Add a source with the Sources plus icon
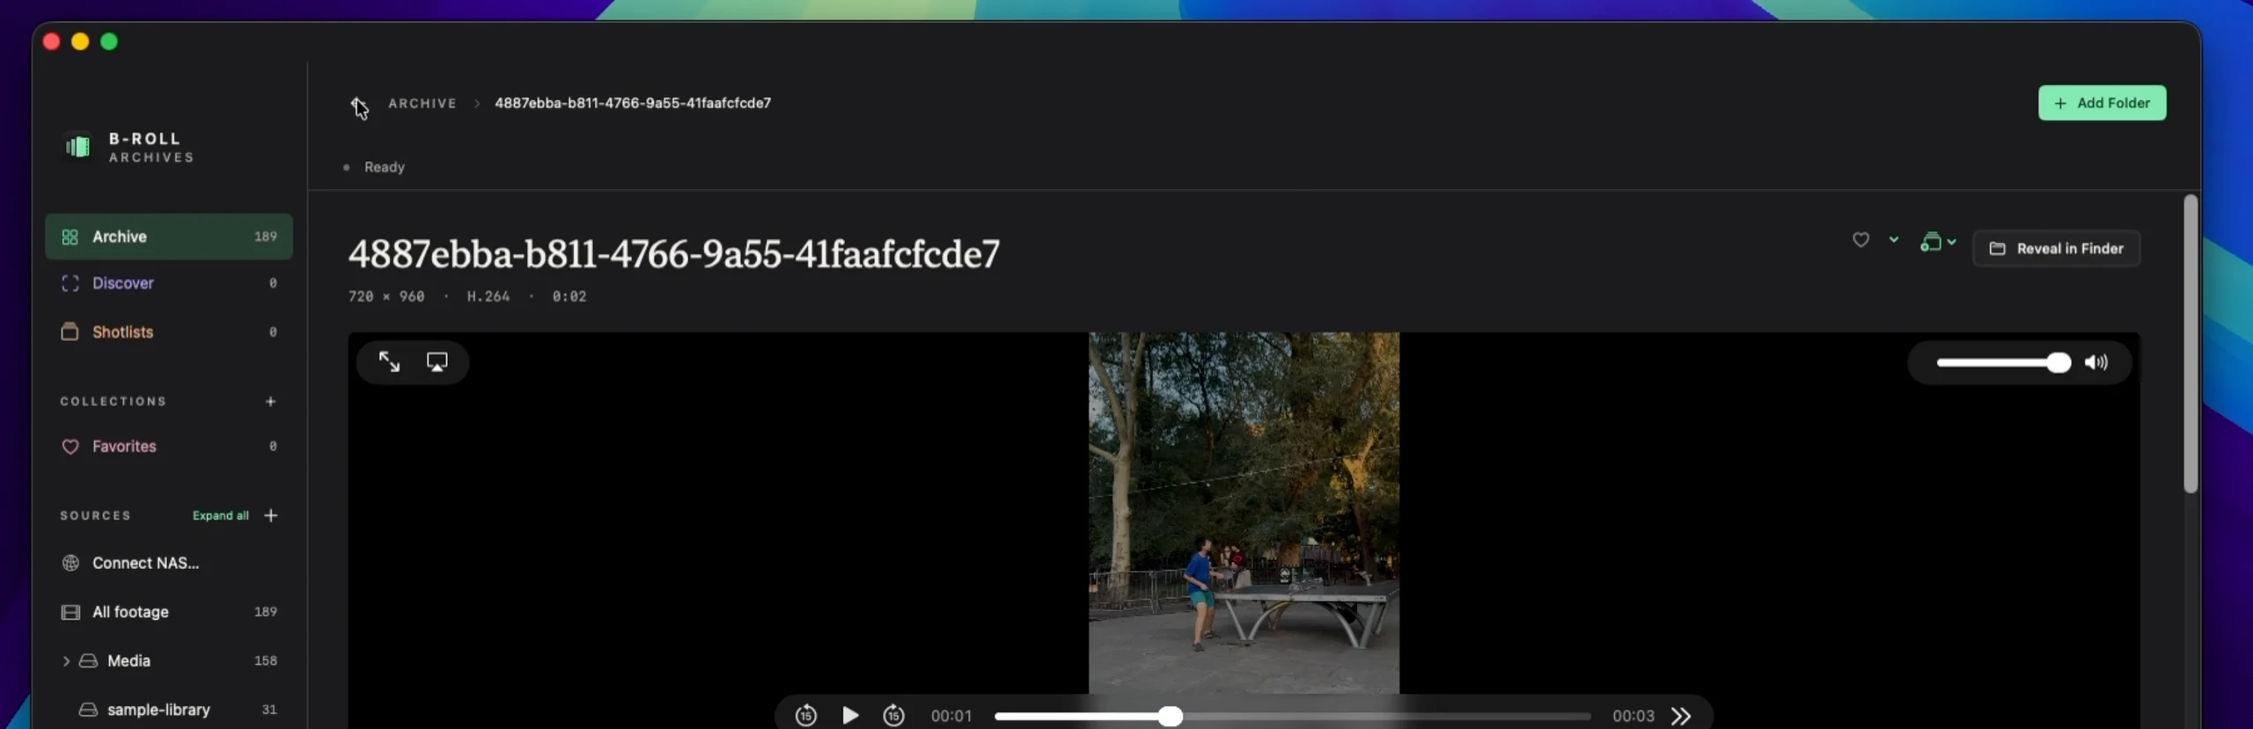 click(x=270, y=515)
